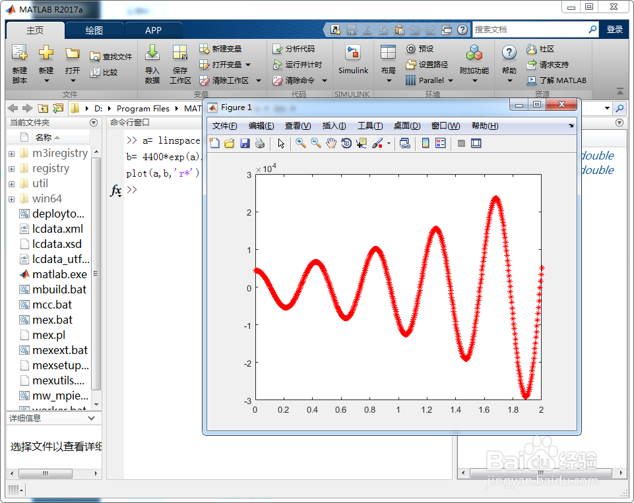Screen dimensions: 634x503
Task: Click Learn MATLAB (了解 MATLAB) button
Action: 556,80
